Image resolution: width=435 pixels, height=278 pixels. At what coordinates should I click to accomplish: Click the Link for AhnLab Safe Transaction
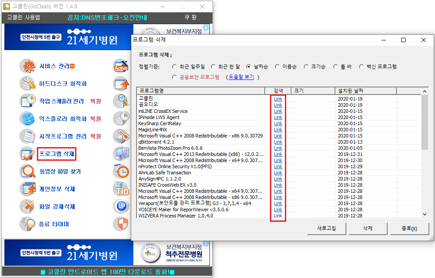tap(278, 173)
